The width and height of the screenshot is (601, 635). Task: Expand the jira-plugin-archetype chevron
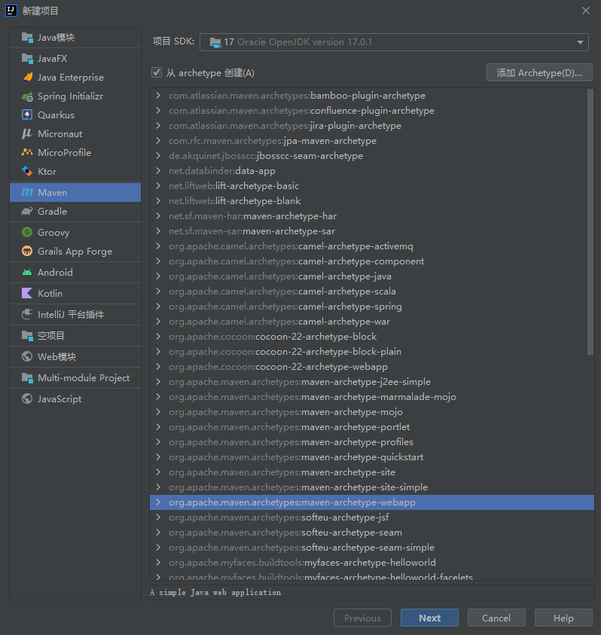158,126
